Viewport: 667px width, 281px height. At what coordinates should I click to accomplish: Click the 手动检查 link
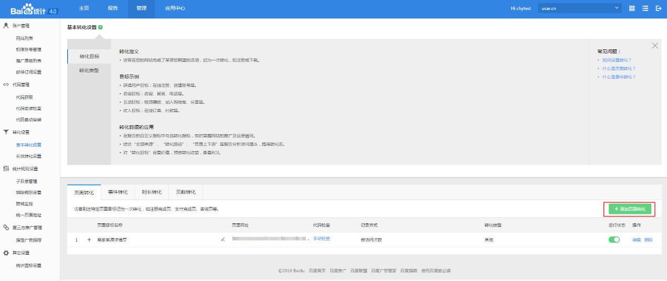(x=322, y=239)
